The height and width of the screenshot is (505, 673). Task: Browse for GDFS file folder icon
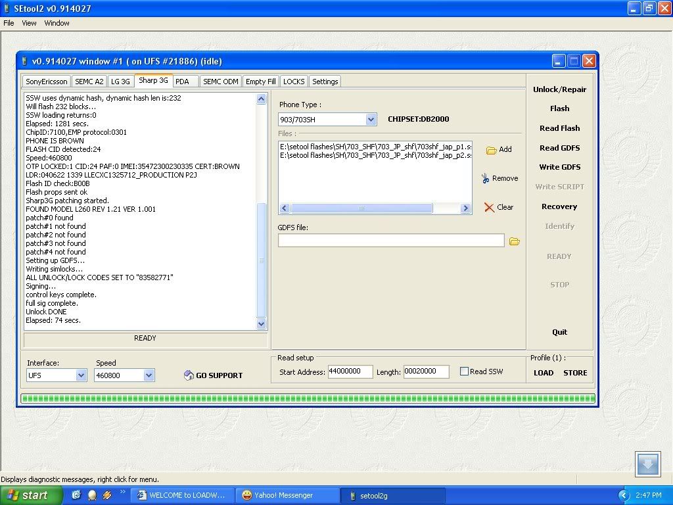(514, 241)
